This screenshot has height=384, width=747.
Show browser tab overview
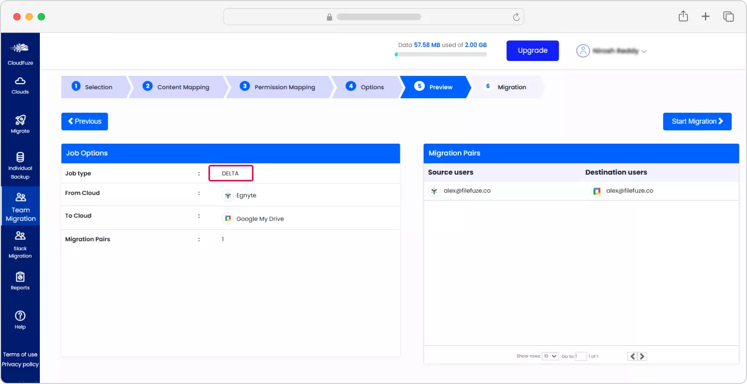tap(728, 17)
